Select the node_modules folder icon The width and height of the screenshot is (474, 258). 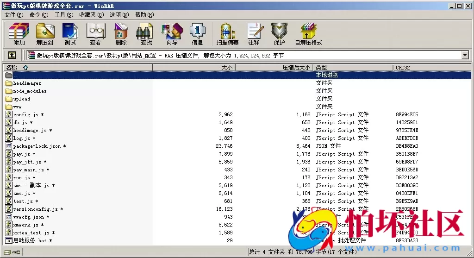coord(9,91)
